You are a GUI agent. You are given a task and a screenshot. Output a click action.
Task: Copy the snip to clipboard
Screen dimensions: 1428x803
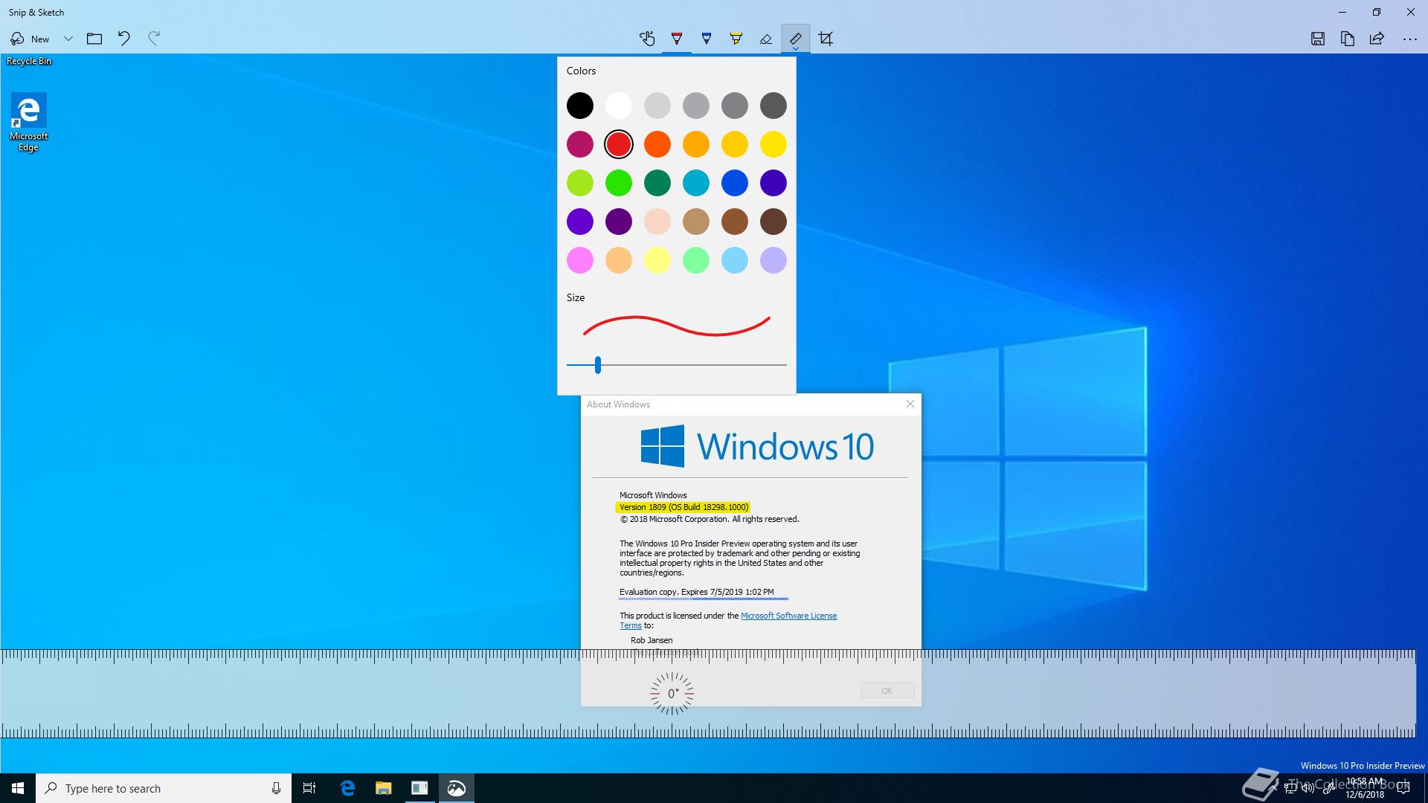[1348, 39]
